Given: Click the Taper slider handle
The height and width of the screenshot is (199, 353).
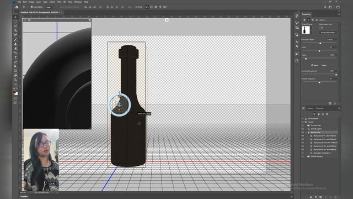Looking at the screenshot, I should click(306, 59).
